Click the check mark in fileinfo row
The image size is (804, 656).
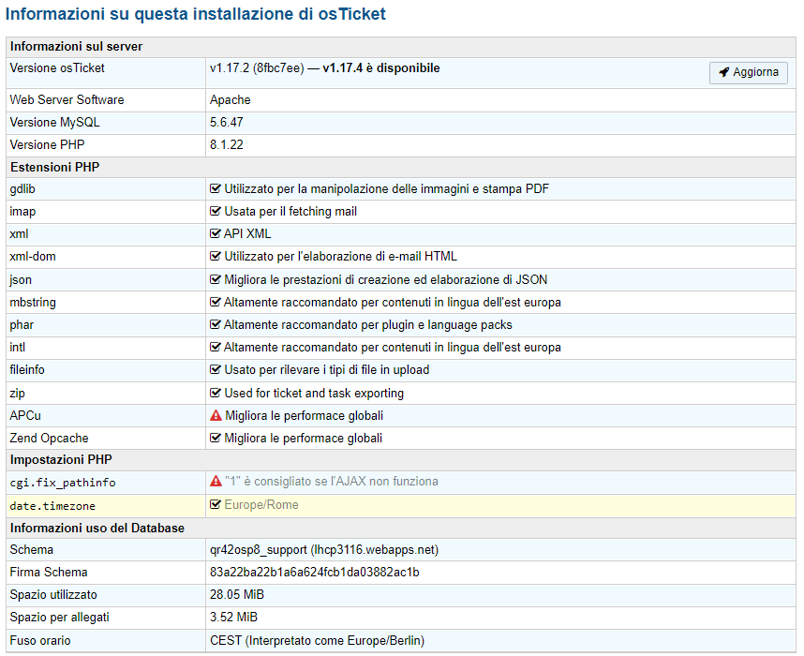coord(216,370)
